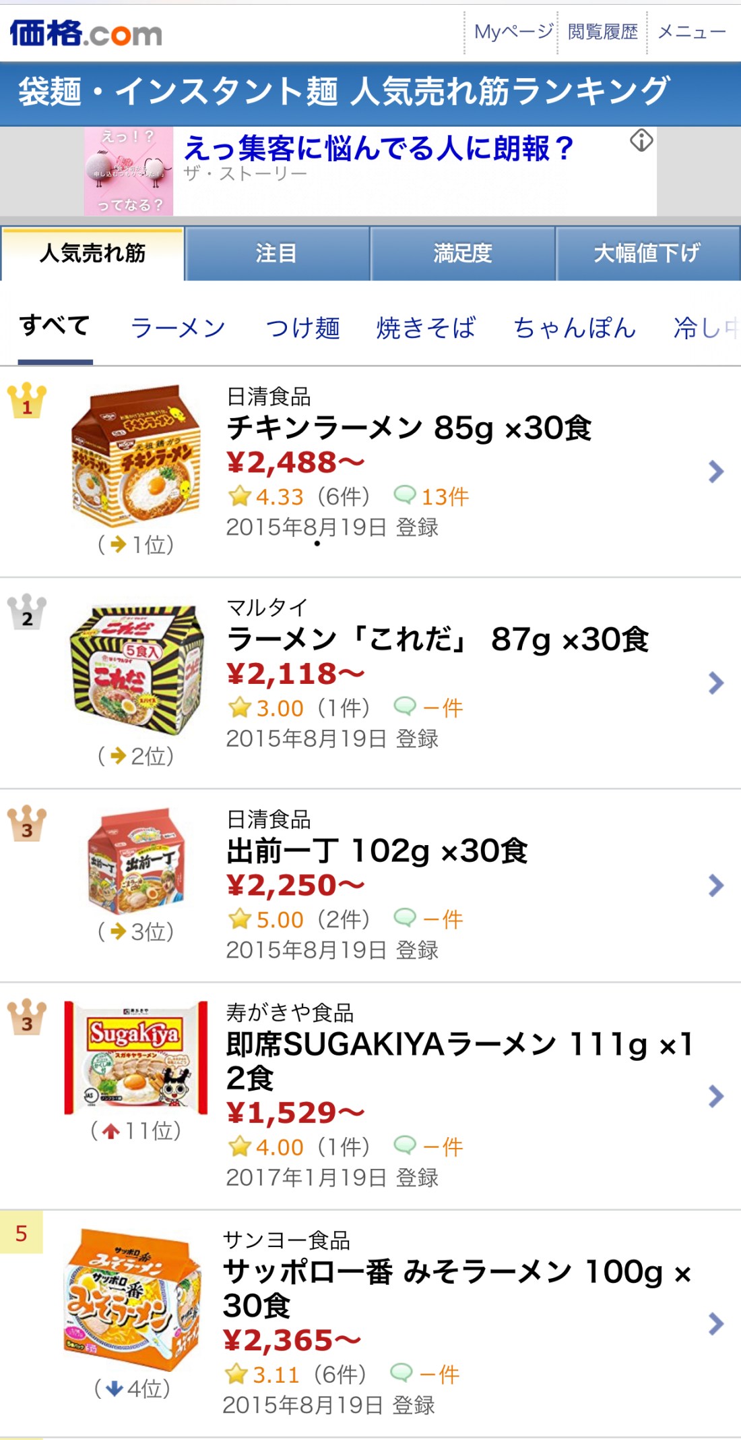The width and height of the screenshot is (741, 1440).
Task: Click the comment bubble for SUGAKIYAラーメン
Action: coord(405,1145)
